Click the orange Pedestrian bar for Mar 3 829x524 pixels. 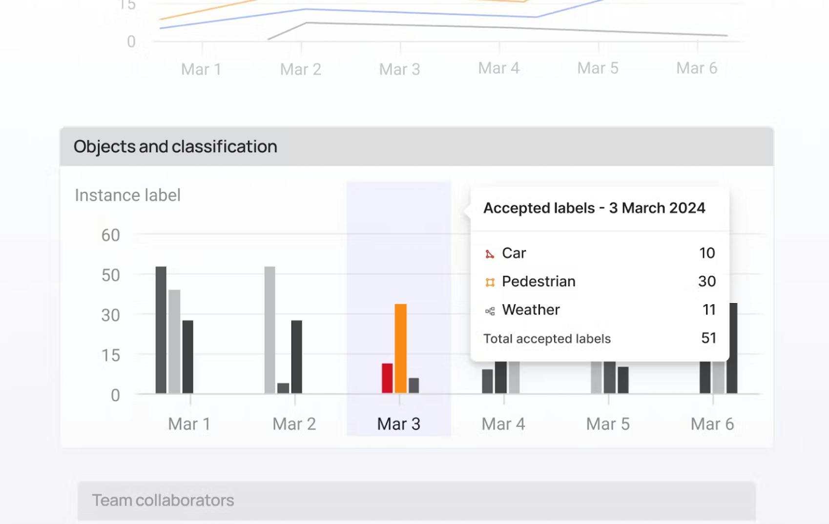pyautogui.click(x=400, y=348)
